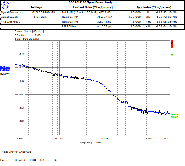Click the green A indicator
Screen dimensions: 185x166
pyautogui.click(x=172, y=55)
